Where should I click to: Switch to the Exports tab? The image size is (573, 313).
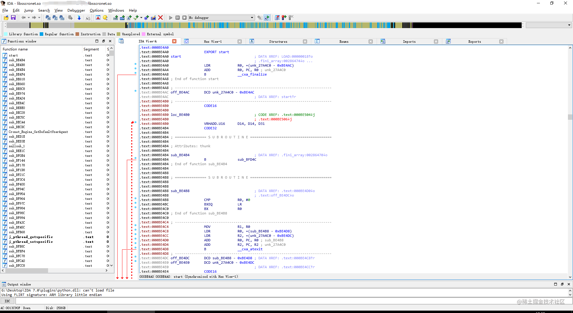tap(475, 42)
